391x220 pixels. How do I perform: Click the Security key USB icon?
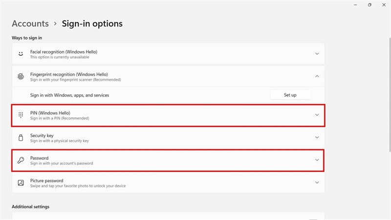pyautogui.click(x=21, y=138)
